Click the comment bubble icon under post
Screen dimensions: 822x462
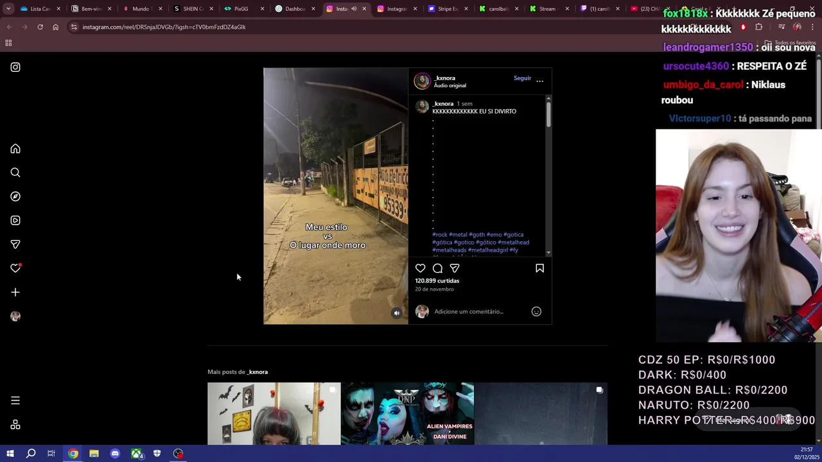(x=437, y=268)
